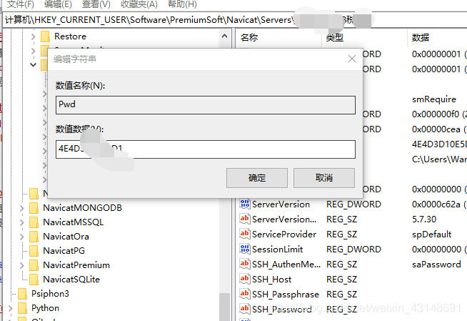
Task: Click the smRequire data value
Action: [434, 99]
